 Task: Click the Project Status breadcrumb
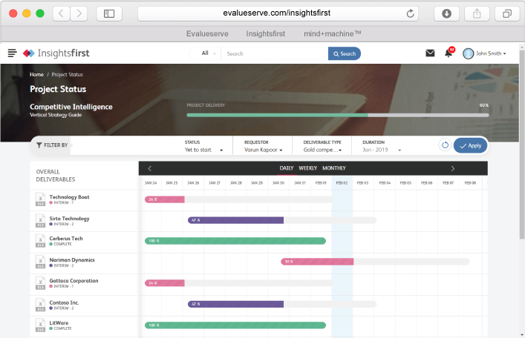[x=68, y=75]
